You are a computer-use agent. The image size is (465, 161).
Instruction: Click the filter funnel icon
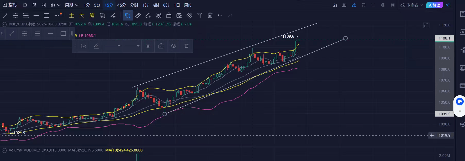[x=200, y=16]
